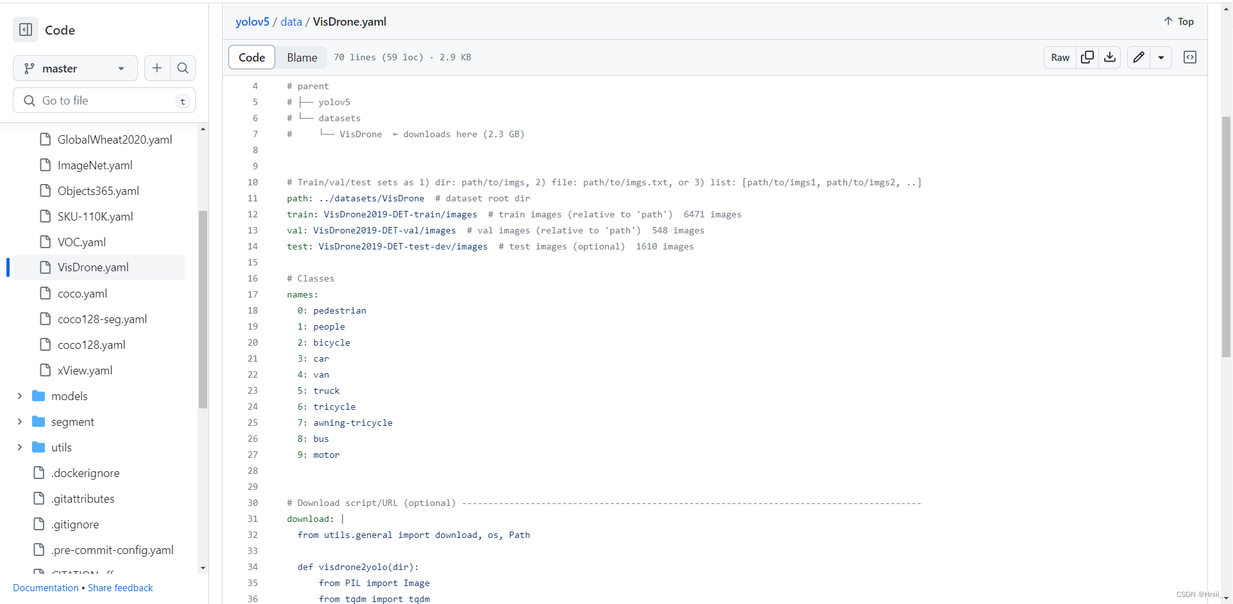Image resolution: width=1233 pixels, height=604 pixels.
Task: Open Objects365.yaml in the file tree
Action: (x=98, y=190)
